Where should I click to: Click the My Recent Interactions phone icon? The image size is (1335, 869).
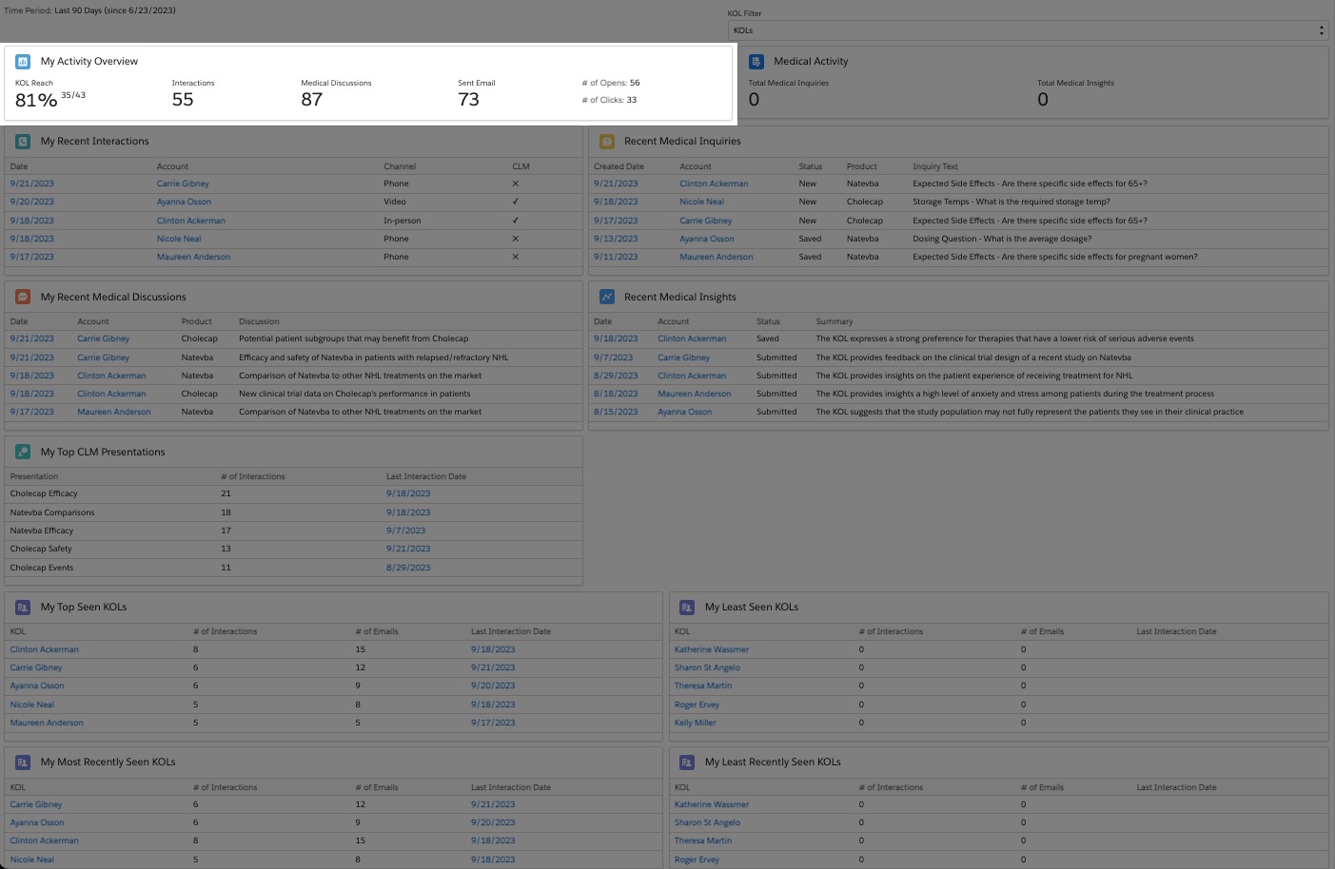[23, 142]
